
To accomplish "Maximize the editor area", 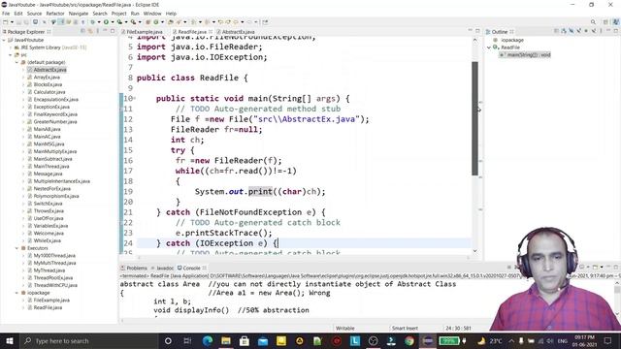I will click(x=477, y=31).
